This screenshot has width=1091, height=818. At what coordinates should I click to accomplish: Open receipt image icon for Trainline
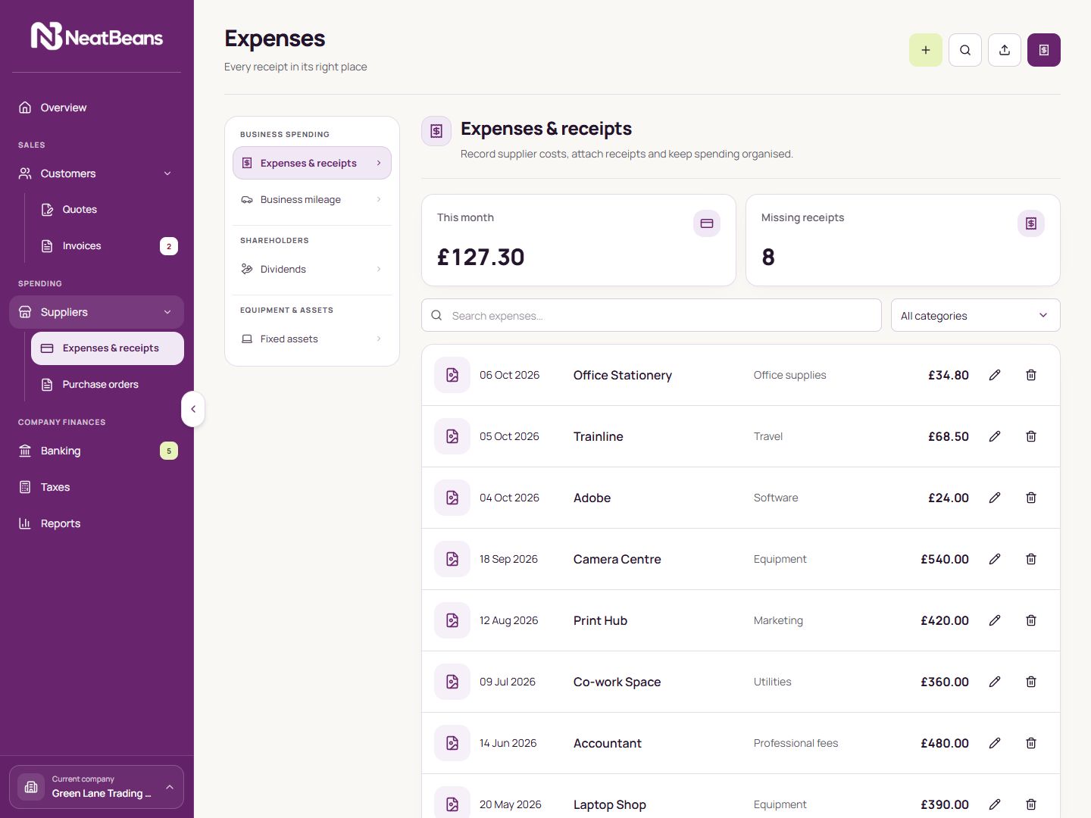click(452, 436)
